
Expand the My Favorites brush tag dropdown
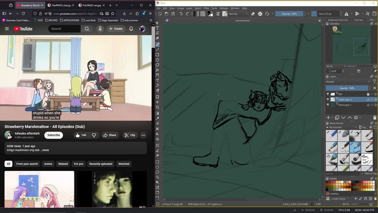click(x=342, y=127)
